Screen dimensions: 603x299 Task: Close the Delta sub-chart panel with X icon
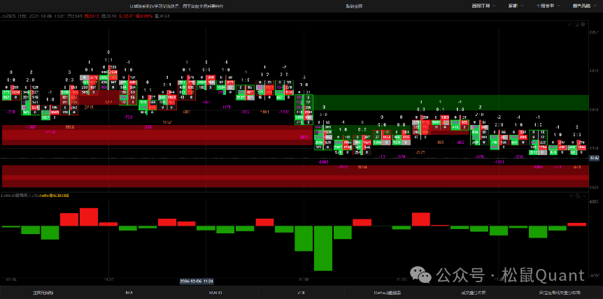pos(584,196)
